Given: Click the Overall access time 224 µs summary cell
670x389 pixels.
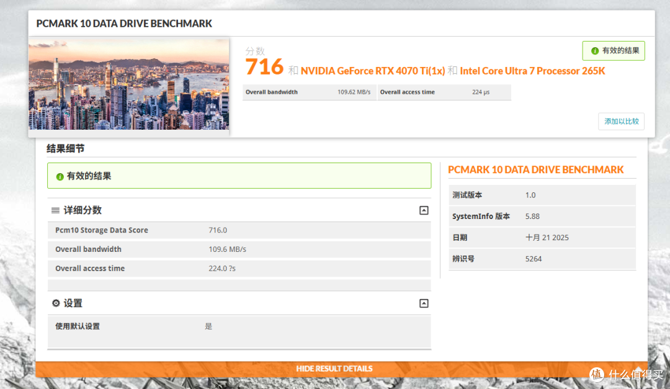Looking at the screenshot, I should [444, 92].
